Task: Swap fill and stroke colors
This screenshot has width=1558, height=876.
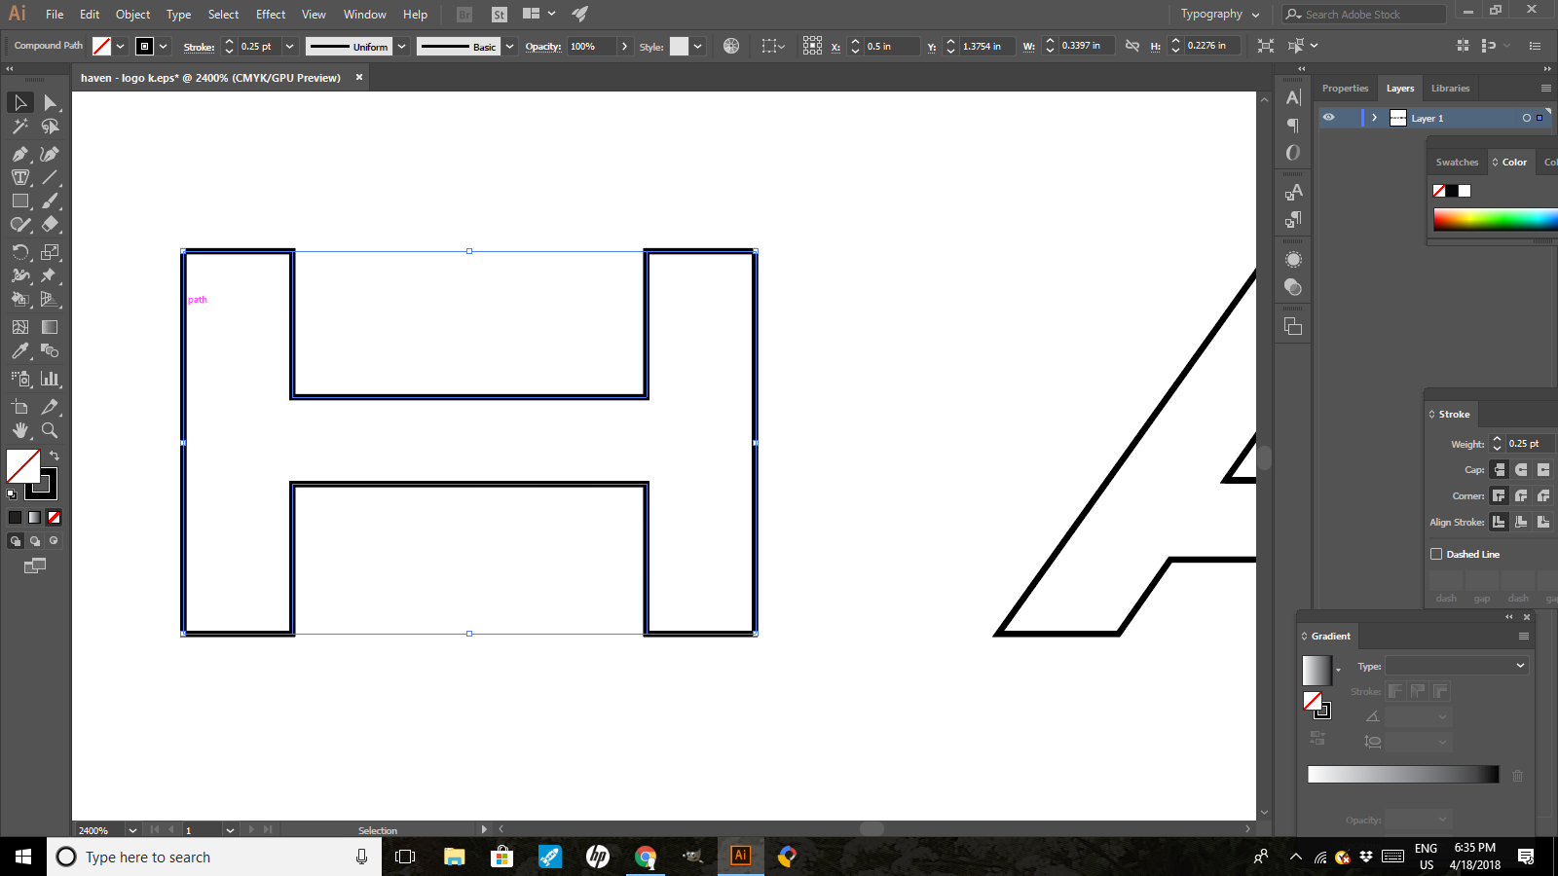Action: [x=55, y=456]
